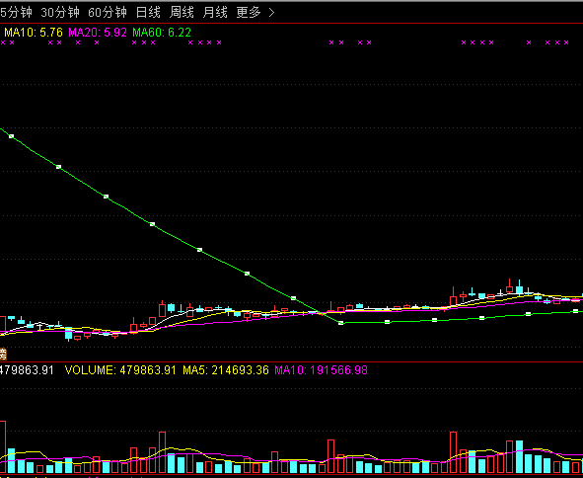Click the volume MA10: 191566.98 label
The image size is (583, 478).
coord(322,370)
